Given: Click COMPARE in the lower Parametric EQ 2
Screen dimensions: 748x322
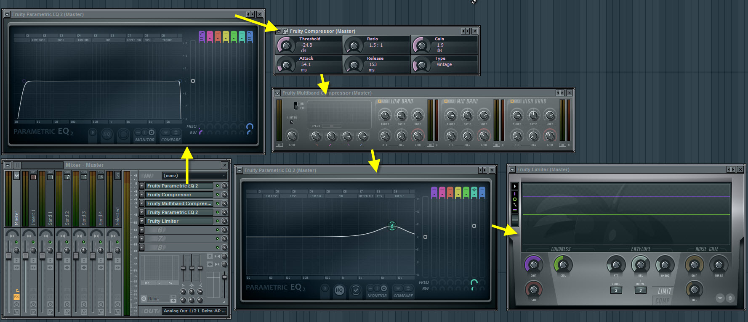Looking at the screenshot, I should 403,296.
